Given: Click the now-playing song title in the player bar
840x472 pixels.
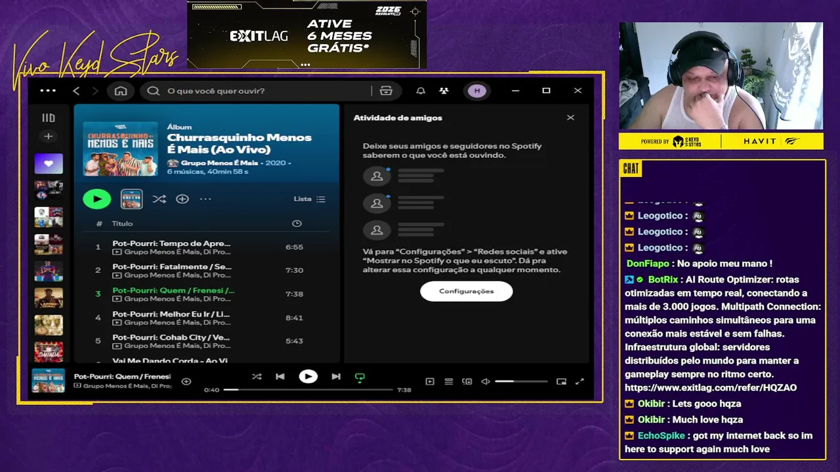Looking at the screenshot, I should point(122,377).
